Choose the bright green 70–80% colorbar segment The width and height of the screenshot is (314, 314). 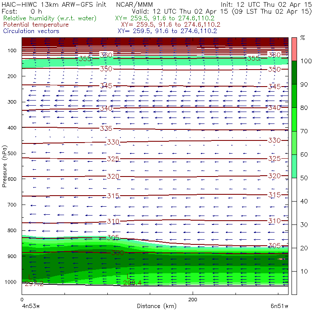coord(294,119)
